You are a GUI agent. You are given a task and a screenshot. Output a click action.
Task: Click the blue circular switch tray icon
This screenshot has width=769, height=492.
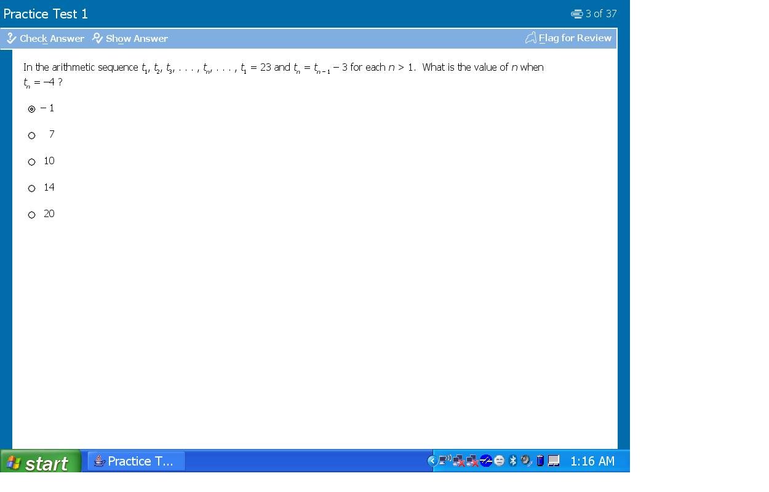[486, 461]
